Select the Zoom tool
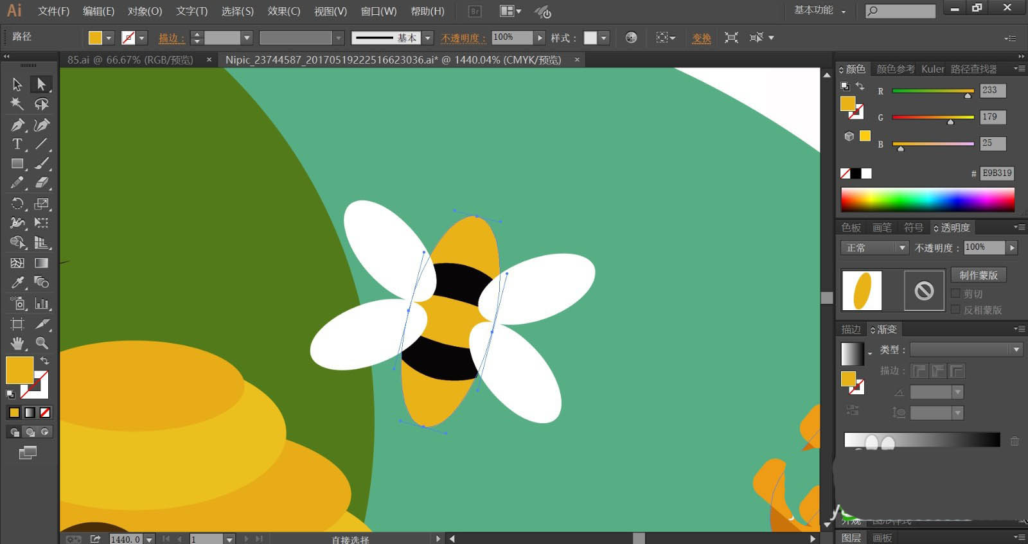Screen dimensions: 1028x544 click(42, 343)
